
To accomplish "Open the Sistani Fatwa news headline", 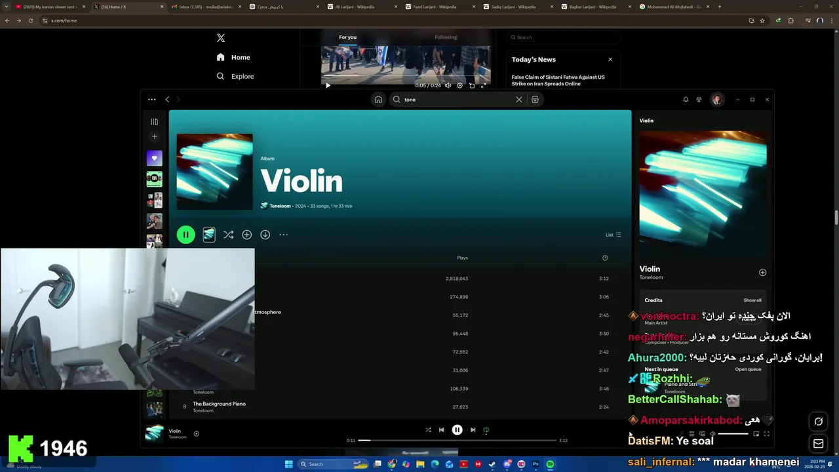I will click(558, 81).
